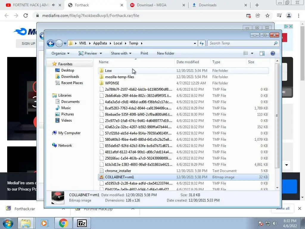Bookmark this page with the star icon

pos(267,16)
